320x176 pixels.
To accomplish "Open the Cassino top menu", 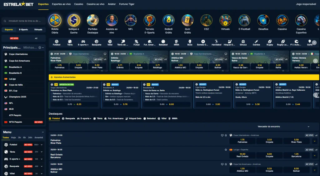I will click(x=78, y=4).
